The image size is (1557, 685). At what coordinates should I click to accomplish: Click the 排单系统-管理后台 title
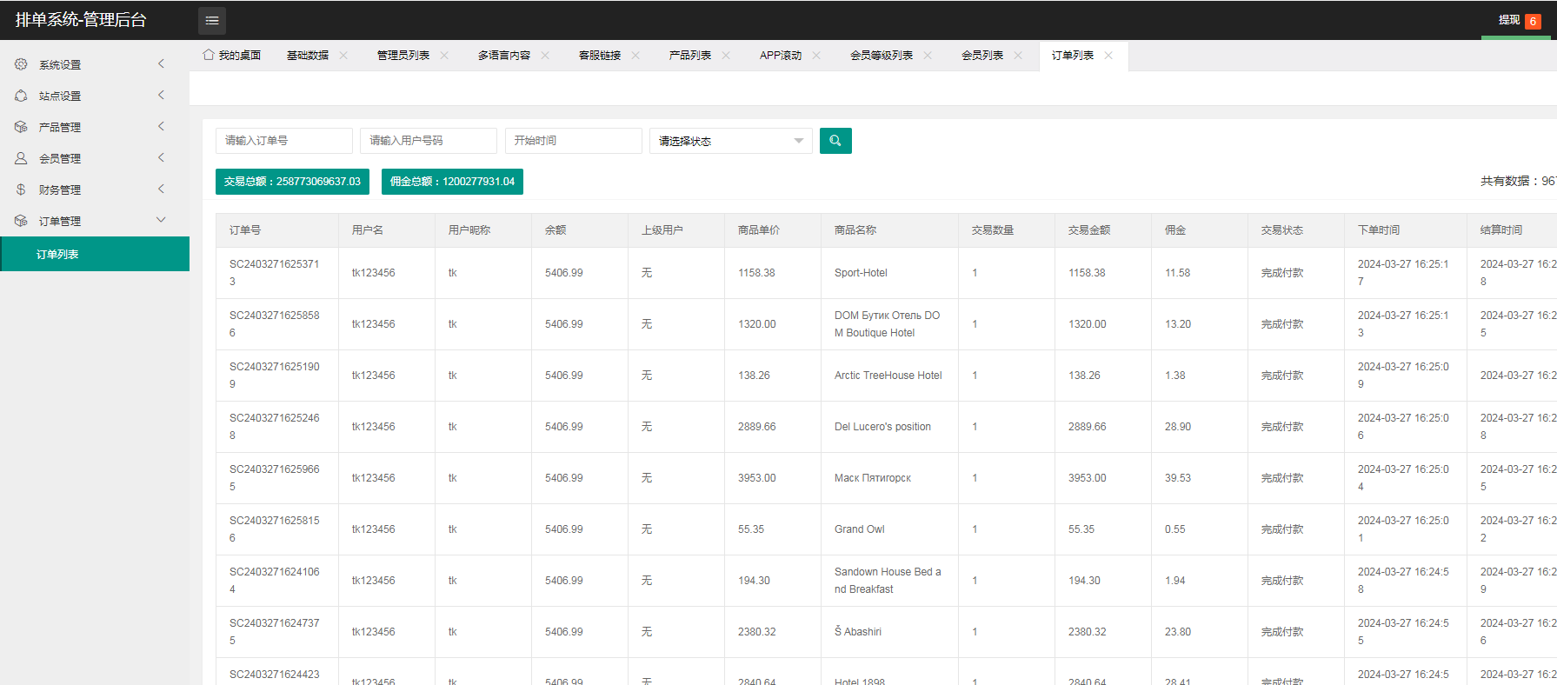pyautogui.click(x=81, y=20)
